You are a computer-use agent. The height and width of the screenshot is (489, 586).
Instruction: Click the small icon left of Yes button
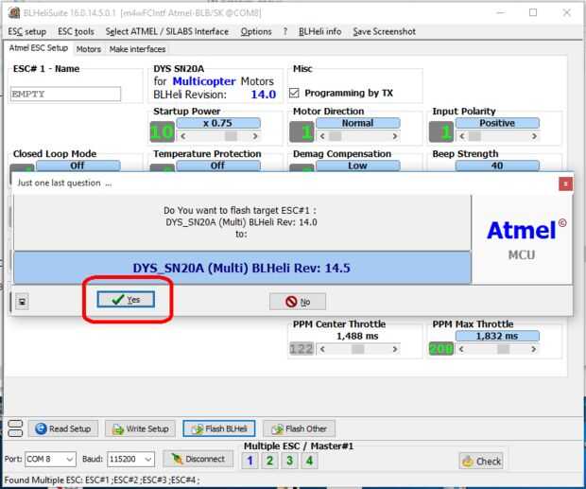point(22,302)
